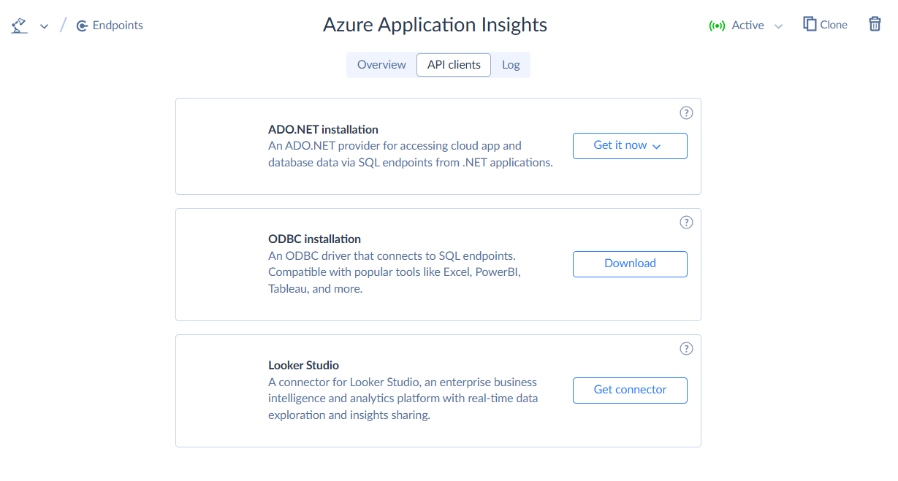
Task: Open the workspace lamp icon menu
Action: pyautogui.click(x=19, y=26)
